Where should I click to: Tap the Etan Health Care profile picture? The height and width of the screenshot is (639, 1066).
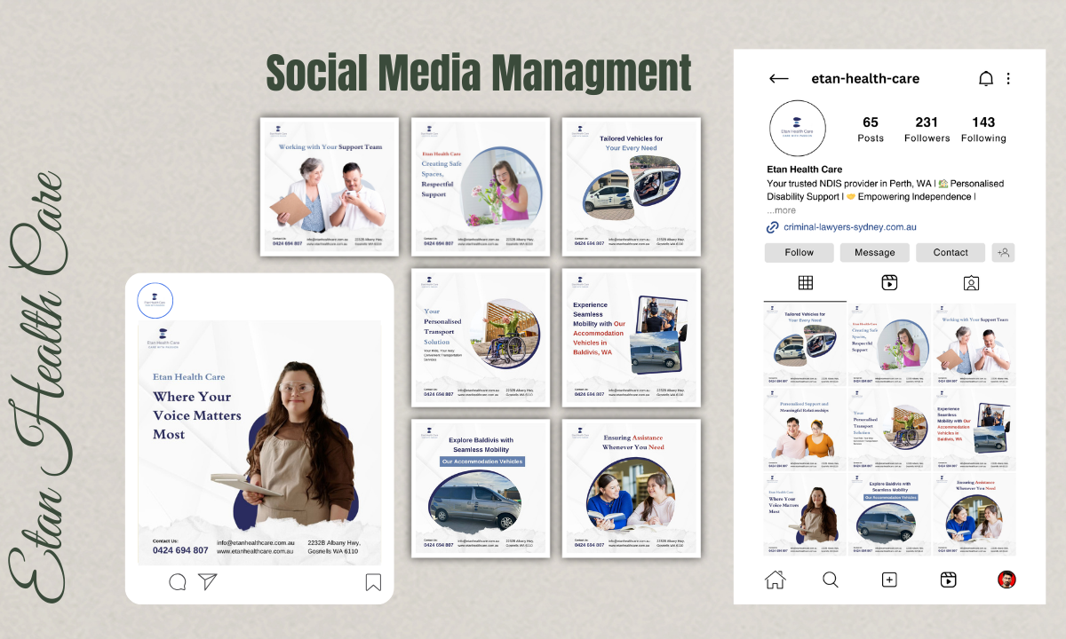(797, 128)
